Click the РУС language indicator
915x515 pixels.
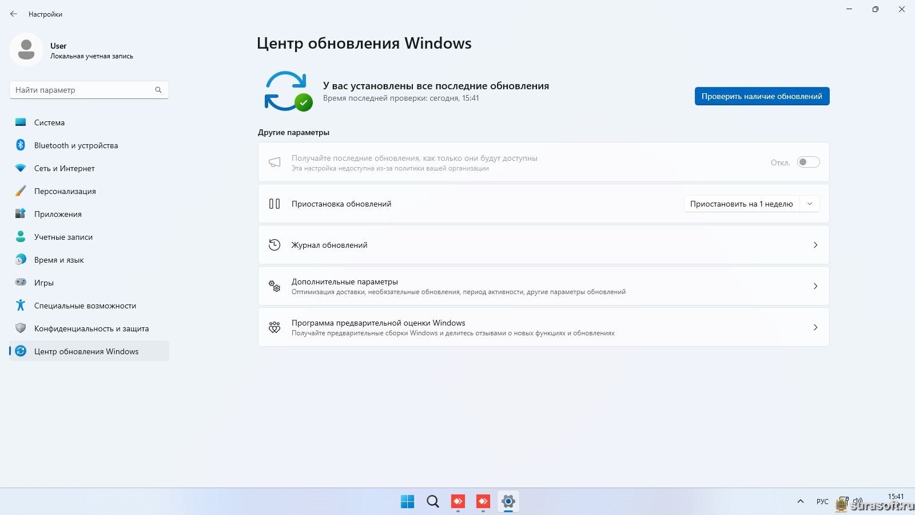tap(822, 501)
